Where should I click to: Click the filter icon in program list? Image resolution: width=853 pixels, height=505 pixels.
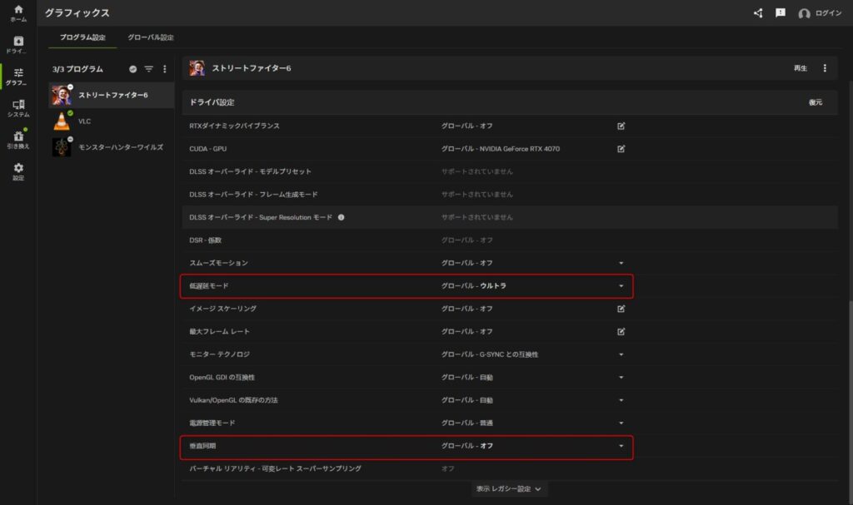(149, 69)
